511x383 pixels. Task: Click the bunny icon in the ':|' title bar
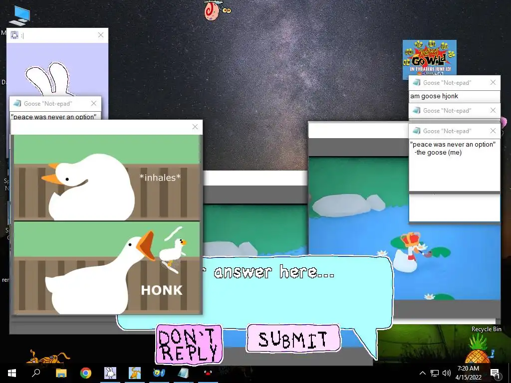(14, 35)
